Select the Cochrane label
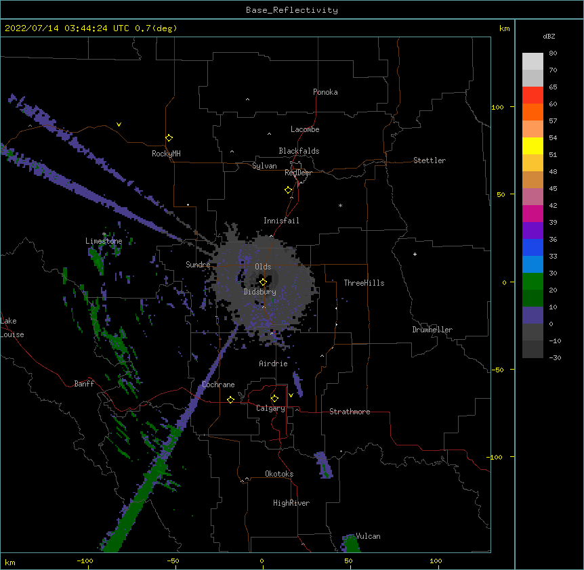The image size is (584, 570). pyautogui.click(x=218, y=385)
